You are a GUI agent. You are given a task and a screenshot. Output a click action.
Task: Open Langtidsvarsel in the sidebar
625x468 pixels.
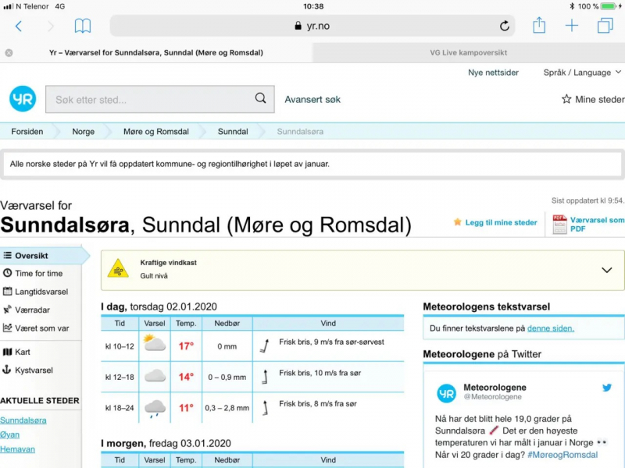(x=41, y=292)
